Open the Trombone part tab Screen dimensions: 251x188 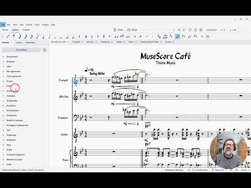tap(105, 42)
